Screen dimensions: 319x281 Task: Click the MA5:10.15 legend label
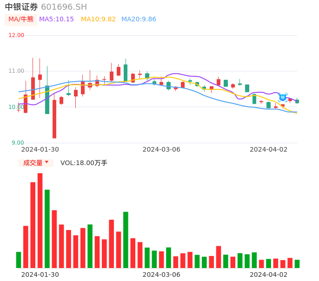coord(56,19)
